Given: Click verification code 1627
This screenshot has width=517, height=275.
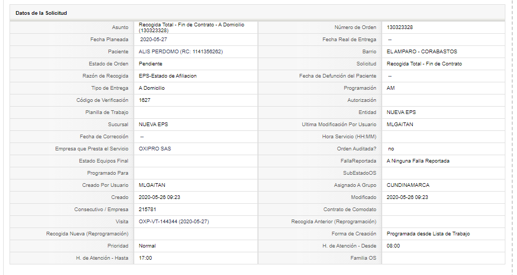Looking at the screenshot, I should [144, 100].
